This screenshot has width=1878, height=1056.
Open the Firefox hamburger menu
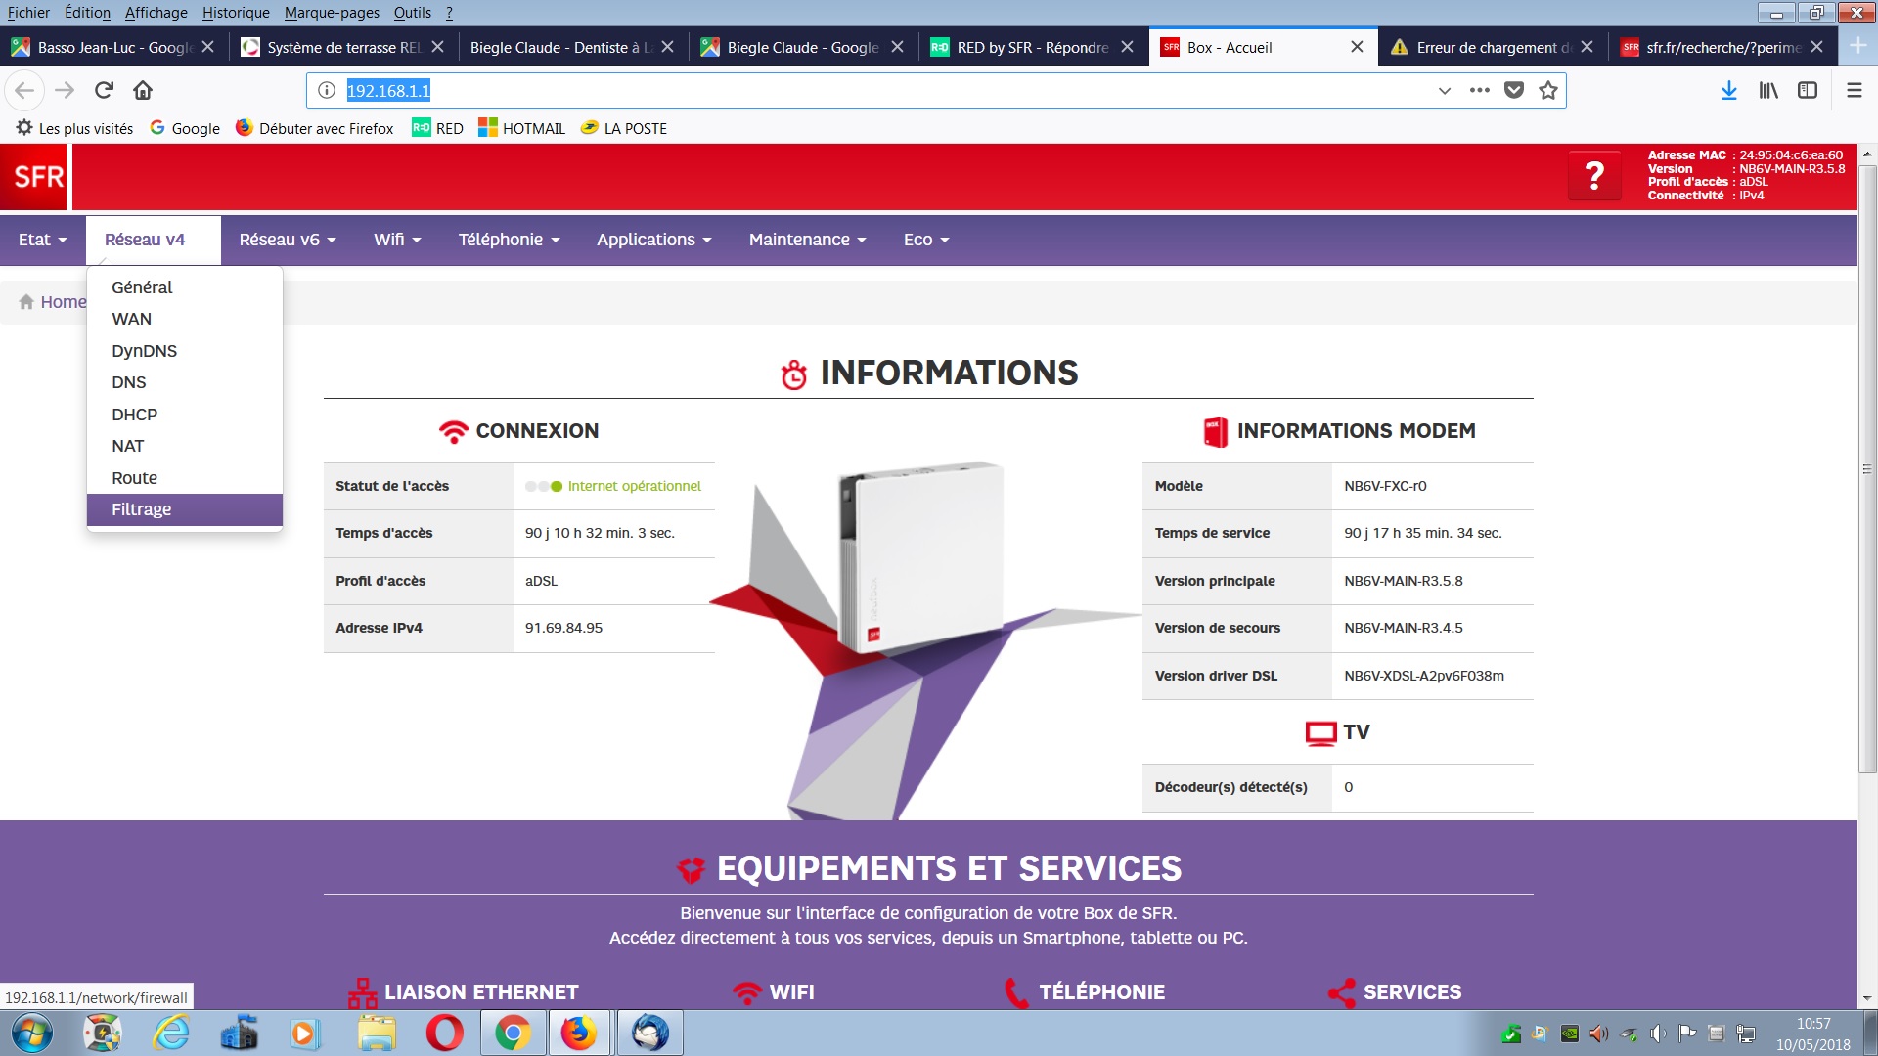[1854, 90]
